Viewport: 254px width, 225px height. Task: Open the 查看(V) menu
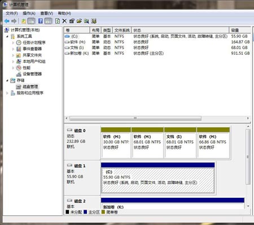[47, 14]
